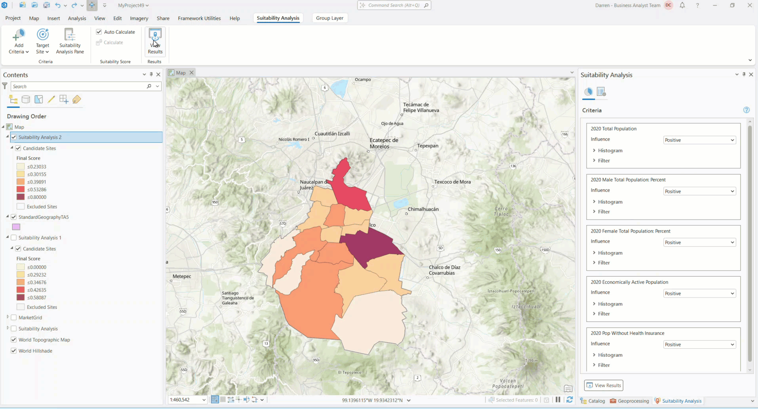Open 2020 Total Population Influence dropdown
The width and height of the screenshot is (758, 409).
tap(699, 140)
